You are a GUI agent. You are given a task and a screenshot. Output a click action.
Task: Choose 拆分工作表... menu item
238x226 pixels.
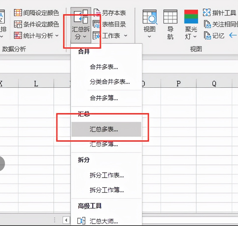[106, 175]
